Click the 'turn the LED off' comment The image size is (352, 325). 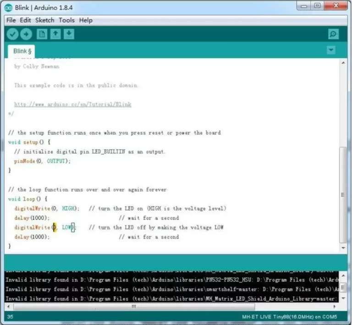coord(156,227)
